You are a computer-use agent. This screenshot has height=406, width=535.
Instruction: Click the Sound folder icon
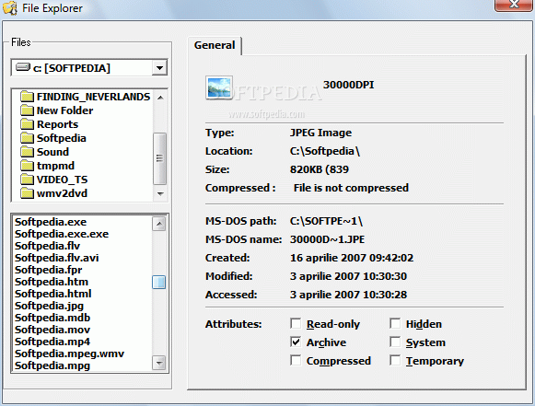pyautogui.click(x=27, y=152)
